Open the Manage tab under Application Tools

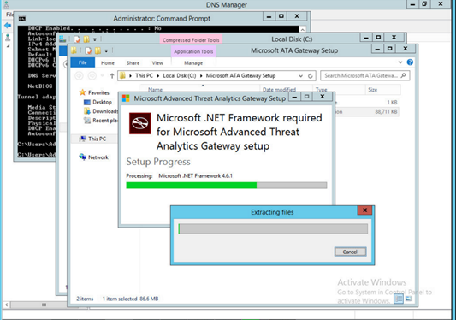tap(193, 63)
